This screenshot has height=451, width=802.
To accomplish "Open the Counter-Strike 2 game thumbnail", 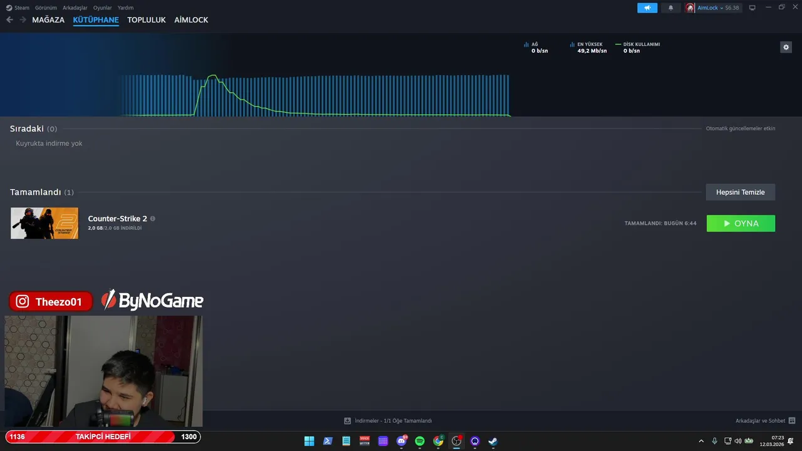I will pos(44,223).
